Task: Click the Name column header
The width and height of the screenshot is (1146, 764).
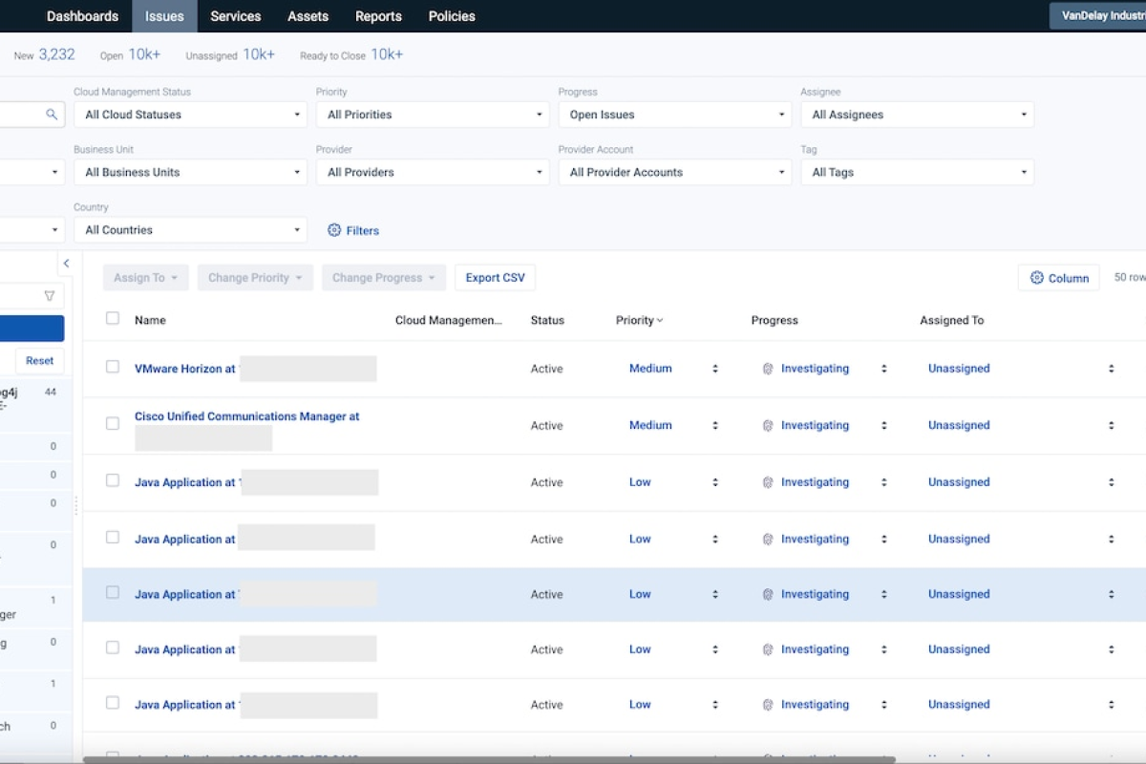Action: click(150, 321)
